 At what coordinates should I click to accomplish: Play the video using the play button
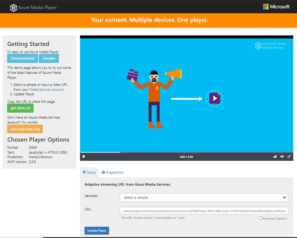(84, 157)
